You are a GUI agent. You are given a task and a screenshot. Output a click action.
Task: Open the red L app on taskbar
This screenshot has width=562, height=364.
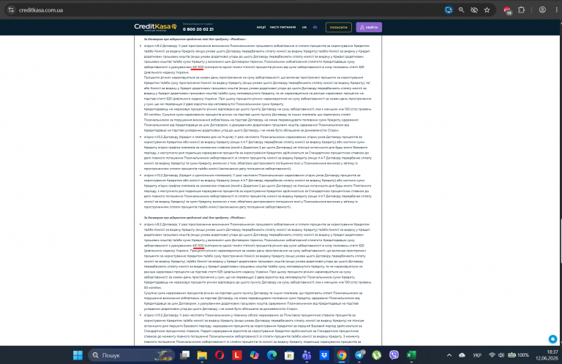tap(237, 355)
